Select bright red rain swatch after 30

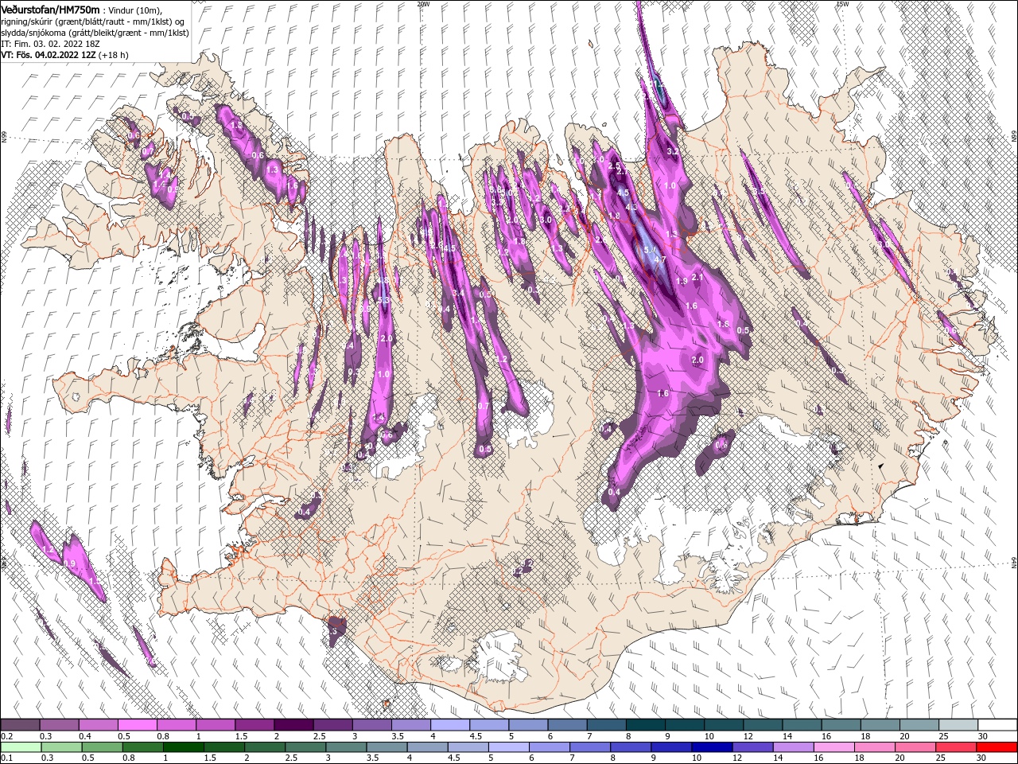tap(997, 747)
